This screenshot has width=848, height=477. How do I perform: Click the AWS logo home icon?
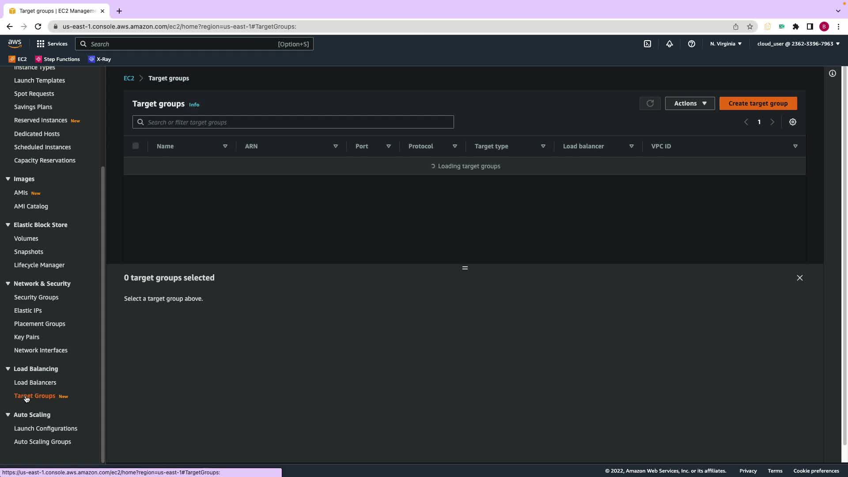(x=15, y=43)
